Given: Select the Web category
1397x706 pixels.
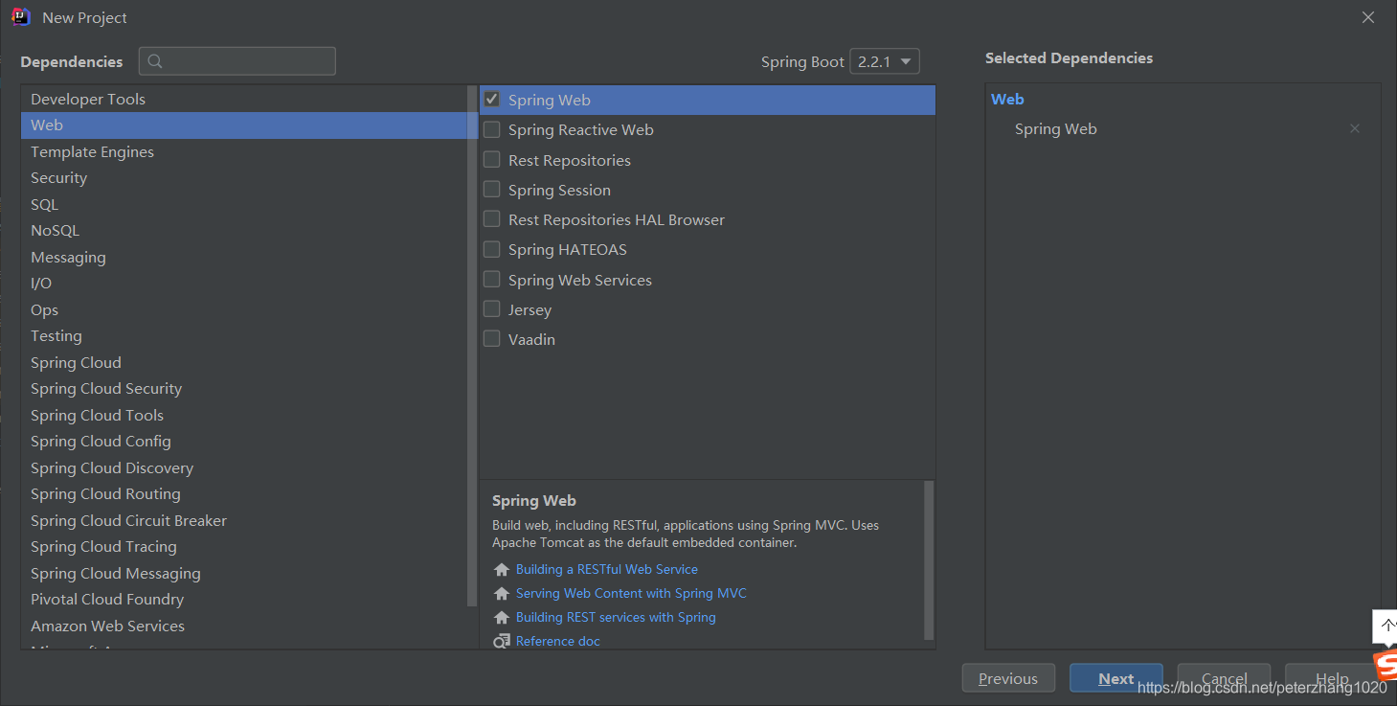Looking at the screenshot, I should (244, 125).
